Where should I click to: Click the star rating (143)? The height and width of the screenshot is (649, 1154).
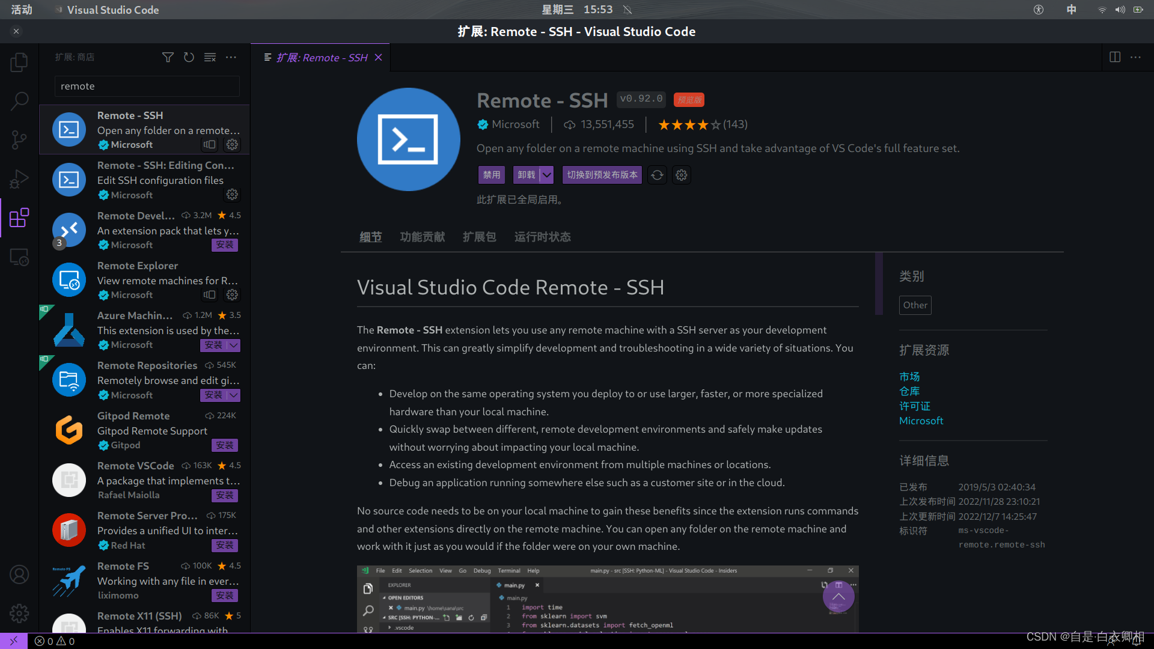pos(703,124)
